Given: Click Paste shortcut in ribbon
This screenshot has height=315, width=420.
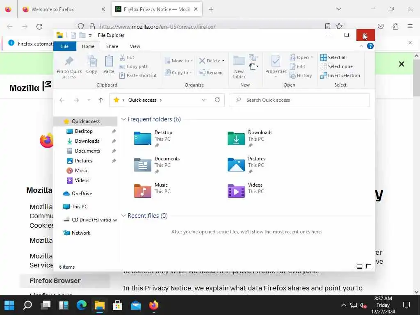Looking at the screenshot, I should pos(138,75).
